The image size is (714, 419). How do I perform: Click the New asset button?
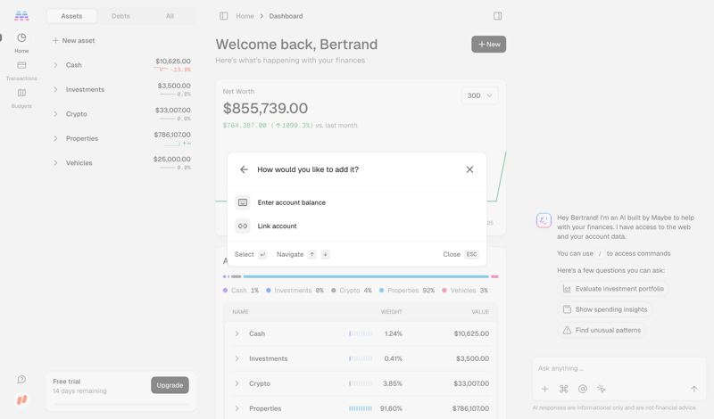coord(73,40)
